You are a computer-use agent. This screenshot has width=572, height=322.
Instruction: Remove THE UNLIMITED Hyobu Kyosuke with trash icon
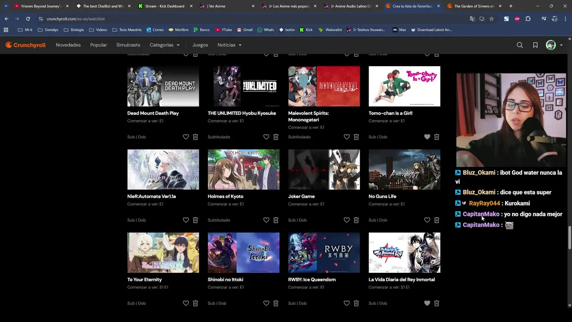coord(276,137)
